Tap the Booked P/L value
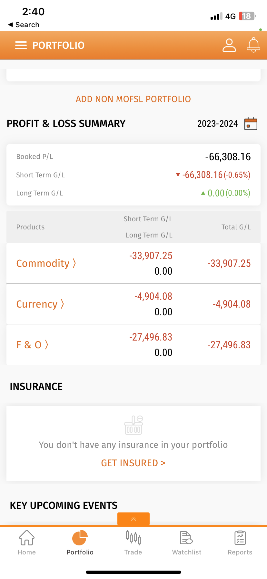This screenshot has width=267, height=579. (x=228, y=157)
